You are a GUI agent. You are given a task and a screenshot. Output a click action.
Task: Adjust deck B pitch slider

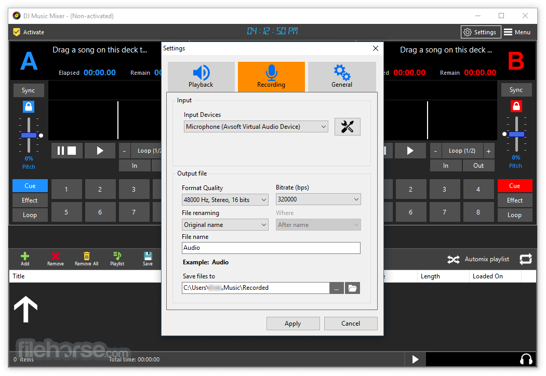pyautogui.click(x=516, y=135)
